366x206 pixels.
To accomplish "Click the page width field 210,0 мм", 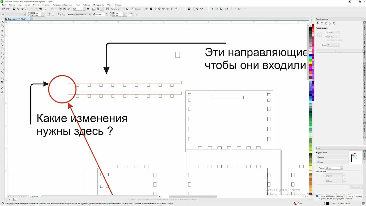I will pos(35,13).
